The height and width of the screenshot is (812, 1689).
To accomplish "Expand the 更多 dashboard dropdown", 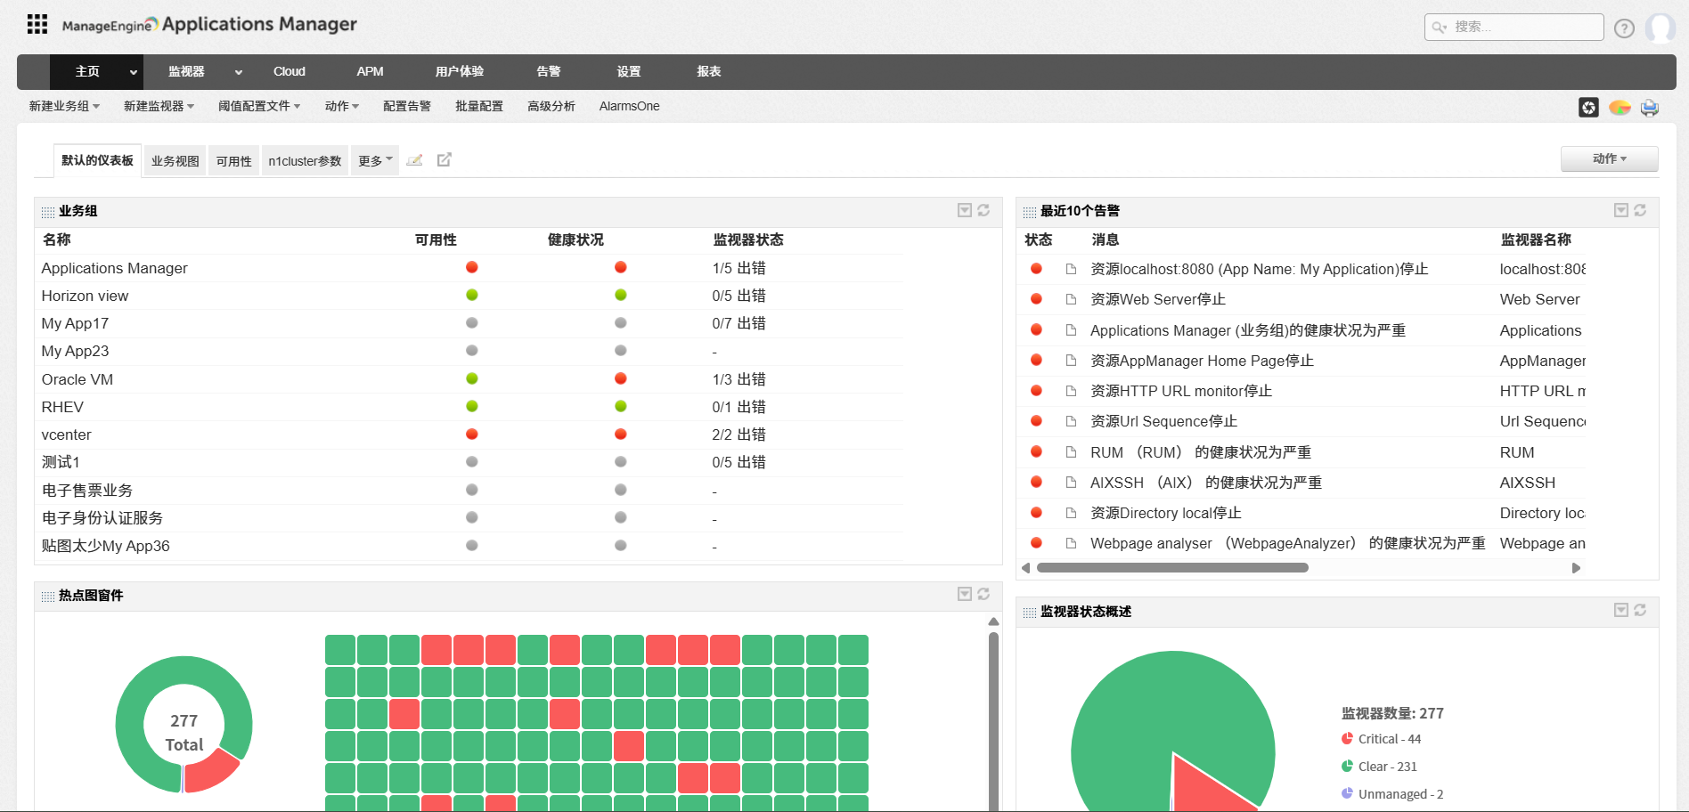I will point(374,160).
